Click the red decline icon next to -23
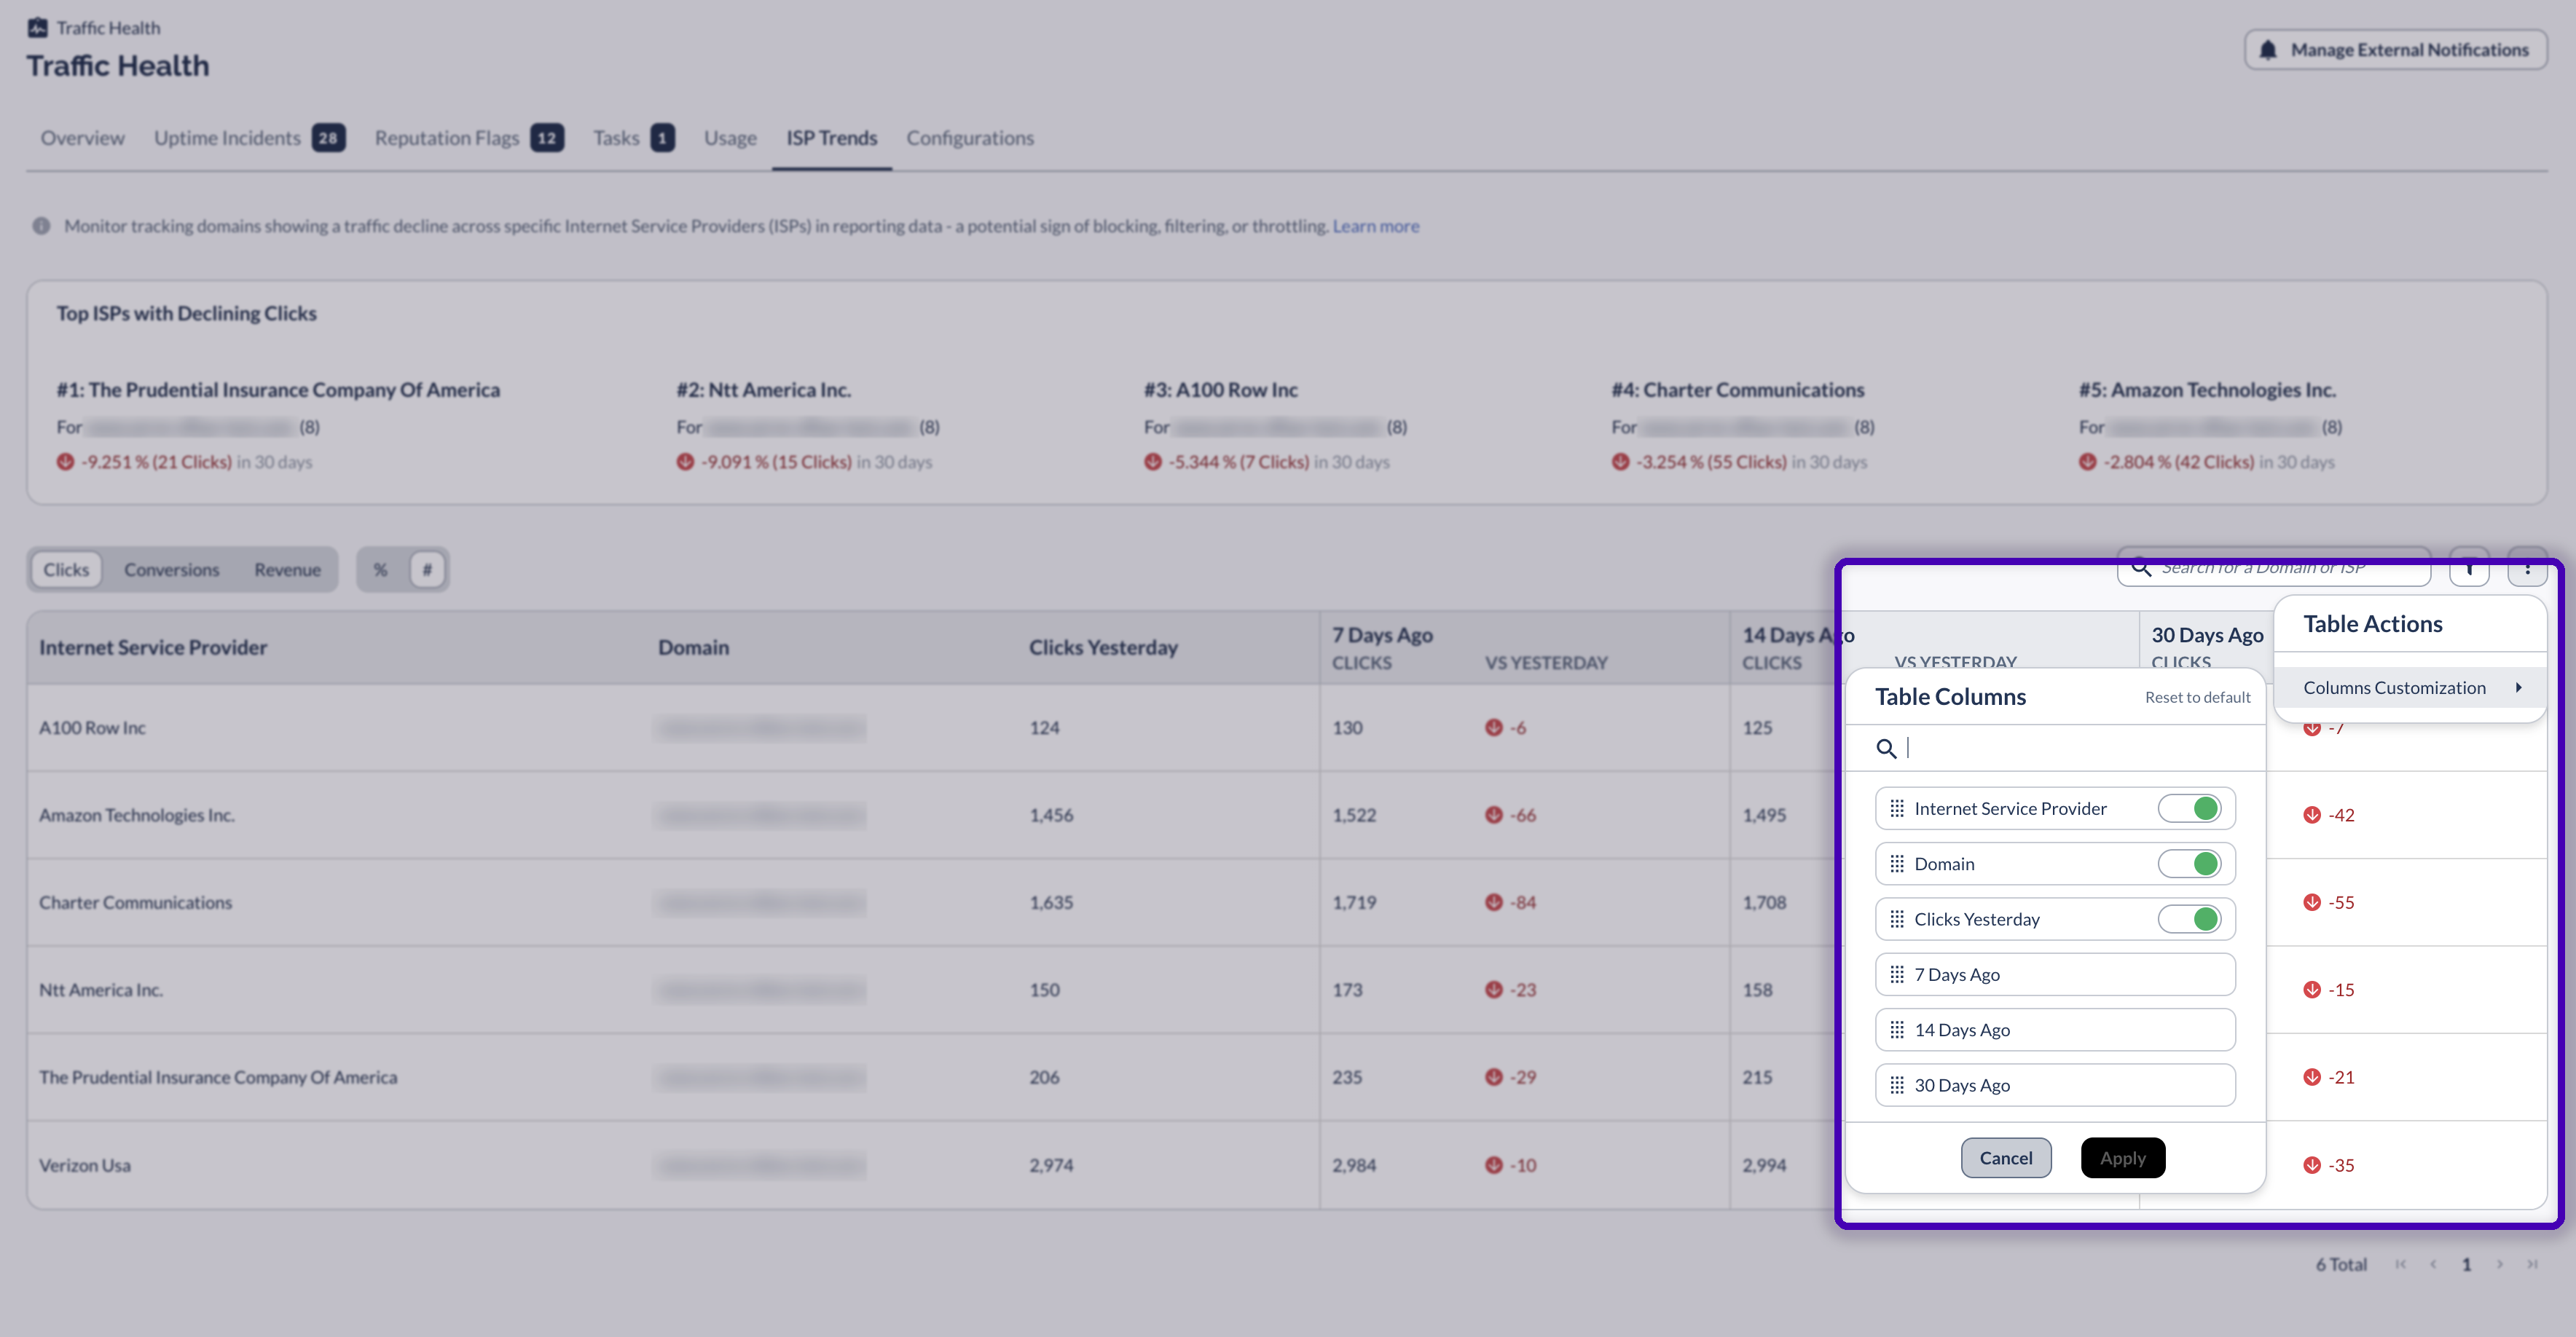Screen dimensions: 2576x1337 click(1494, 989)
